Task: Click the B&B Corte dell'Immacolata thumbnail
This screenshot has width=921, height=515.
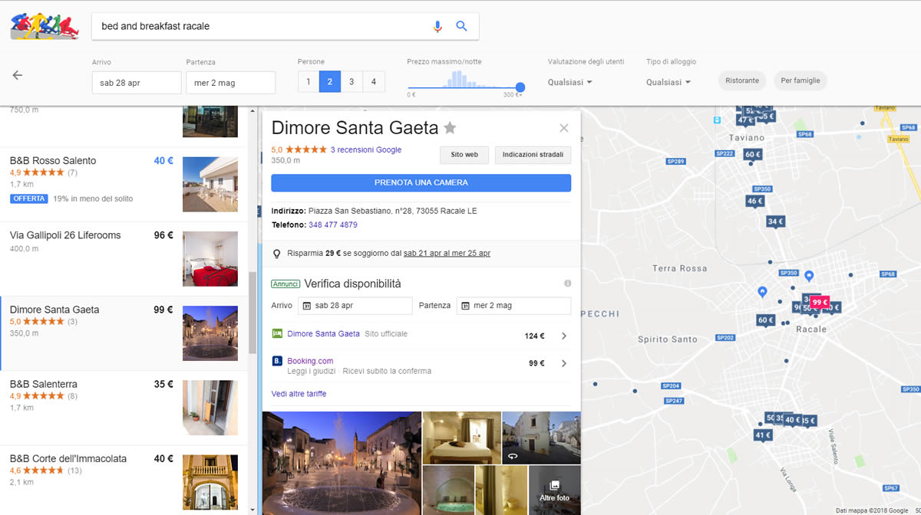Action: click(x=210, y=482)
